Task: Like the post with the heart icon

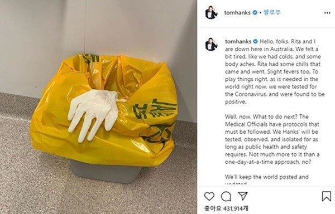Action: (x=209, y=196)
